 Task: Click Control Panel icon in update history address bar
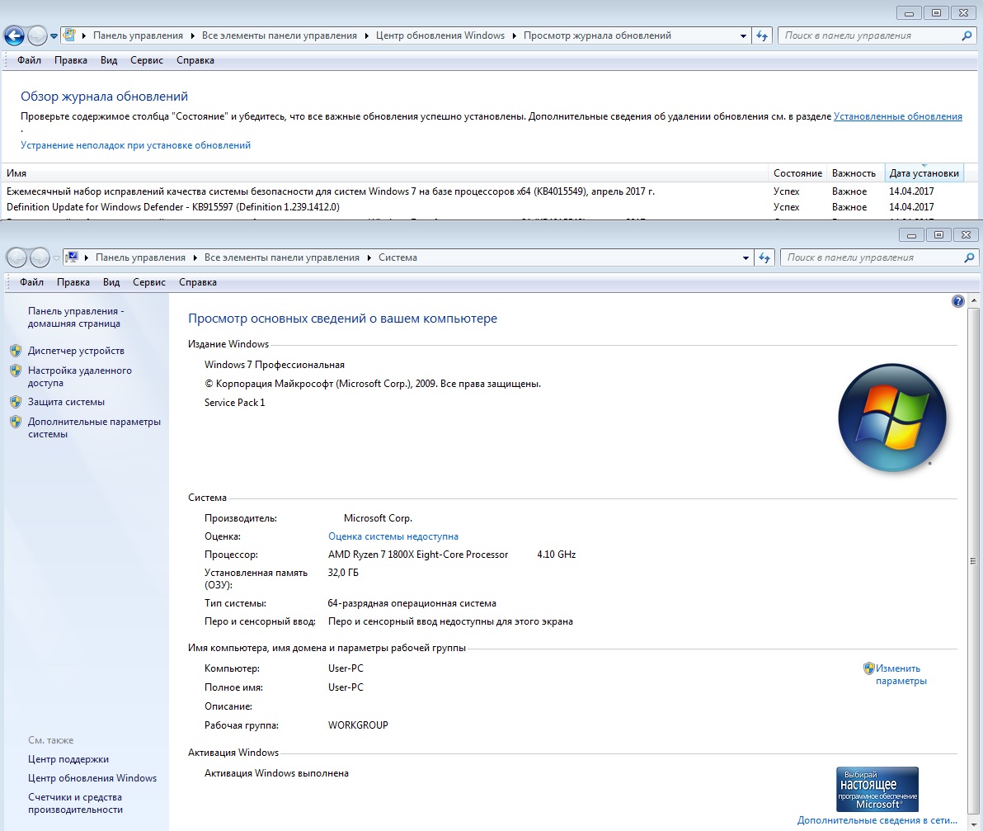click(69, 35)
